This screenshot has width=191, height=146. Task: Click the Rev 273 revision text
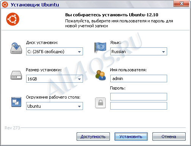[13, 128]
